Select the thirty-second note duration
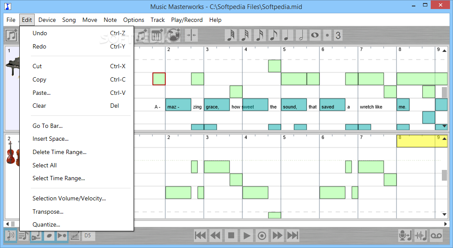 coord(245,35)
